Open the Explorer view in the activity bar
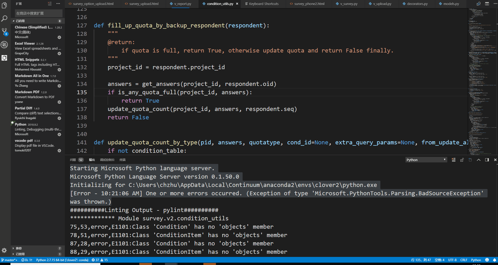The height and width of the screenshot is (265, 498). pos(4,5)
